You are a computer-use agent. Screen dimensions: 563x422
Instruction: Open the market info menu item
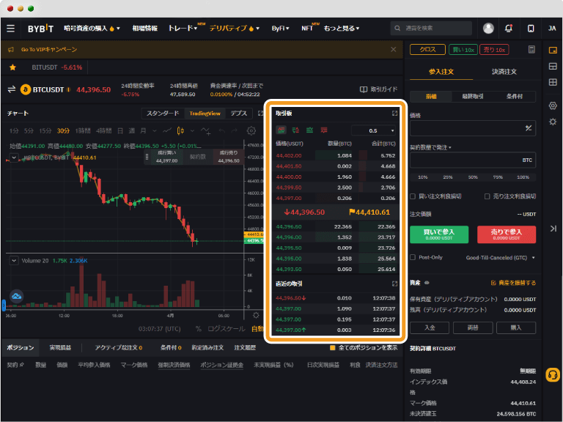[144, 29]
